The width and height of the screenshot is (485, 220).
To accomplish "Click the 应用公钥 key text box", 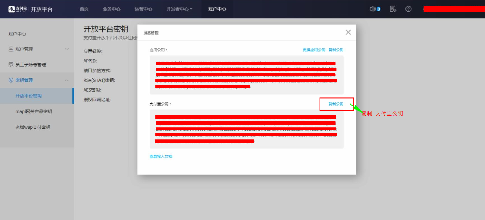I will [x=247, y=75].
